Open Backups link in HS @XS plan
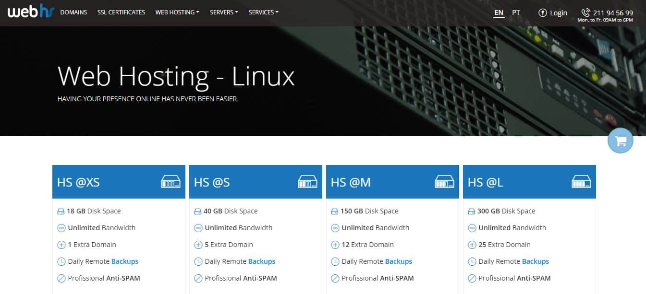This screenshot has height=294, width=646. (125, 261)
